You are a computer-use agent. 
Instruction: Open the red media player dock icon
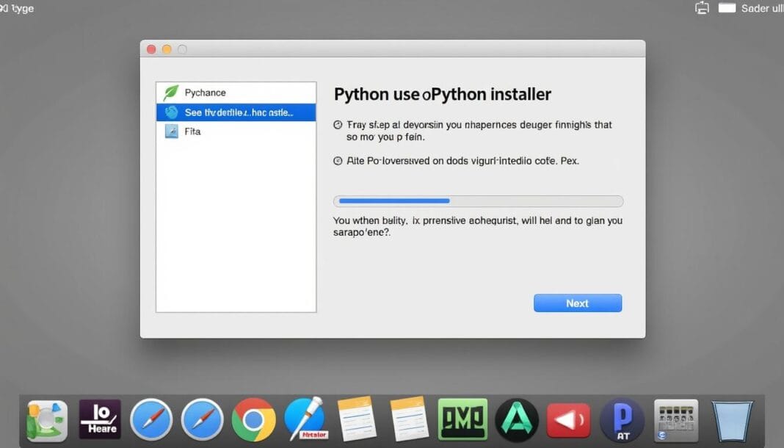[x=567, y=420]
